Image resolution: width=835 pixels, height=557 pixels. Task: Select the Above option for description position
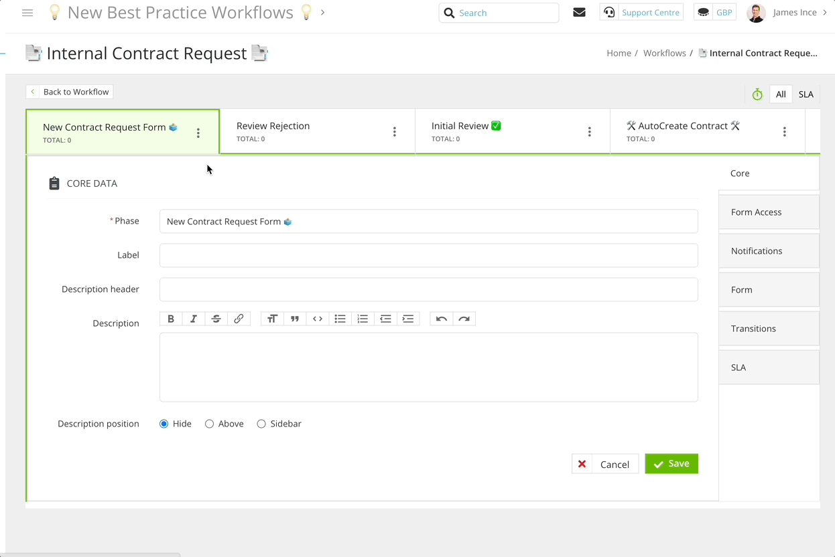click(x=209, y=423)
